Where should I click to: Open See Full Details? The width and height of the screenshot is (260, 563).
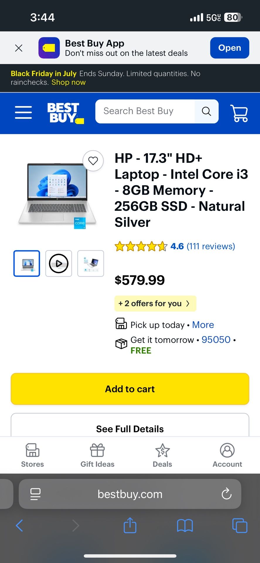pyautogui.click(x=130, y=429)
